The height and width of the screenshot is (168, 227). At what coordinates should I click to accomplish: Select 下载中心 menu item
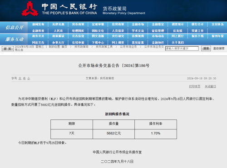point(98,43)
